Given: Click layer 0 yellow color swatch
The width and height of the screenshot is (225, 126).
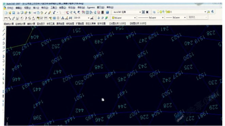Looking at the screenshot, I should (169, 12).
